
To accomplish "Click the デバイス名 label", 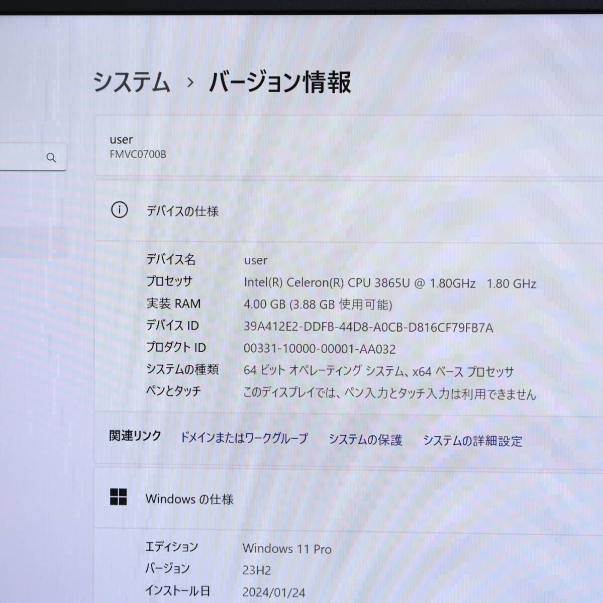I will tap(171, 259).
